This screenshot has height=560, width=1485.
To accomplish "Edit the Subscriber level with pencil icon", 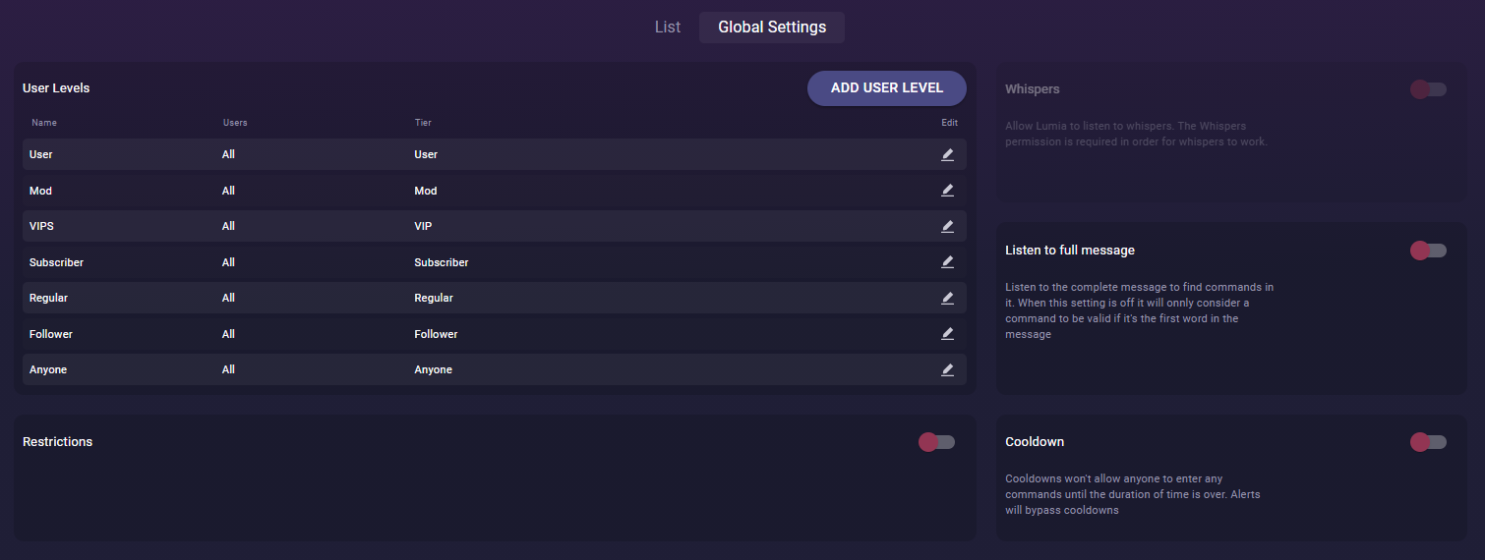I will pyautogui.click(x=948, y=262).
